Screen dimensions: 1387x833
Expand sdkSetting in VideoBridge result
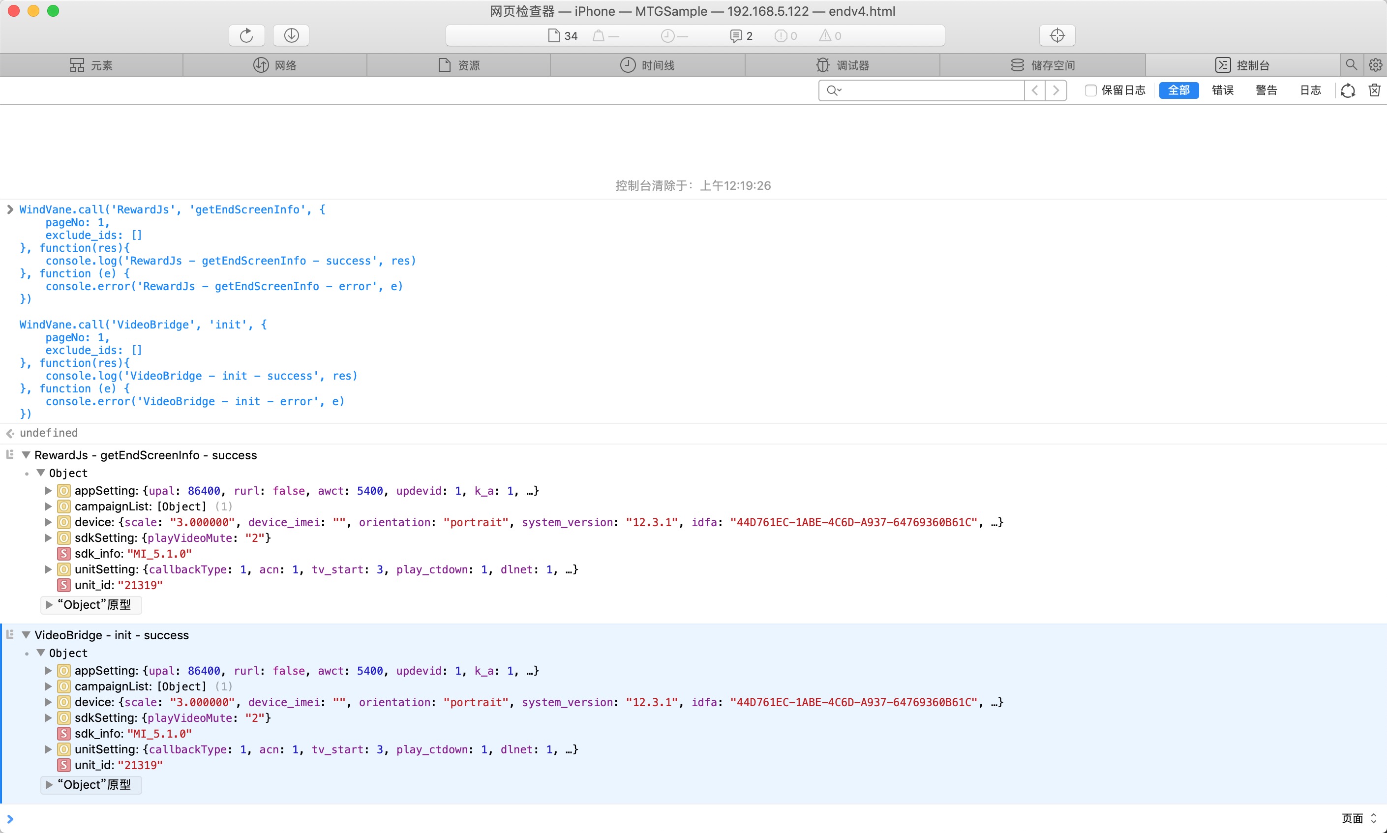tap(48, 718)
